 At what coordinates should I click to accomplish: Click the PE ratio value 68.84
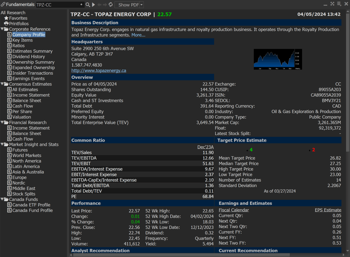click(x=208, y=197)
